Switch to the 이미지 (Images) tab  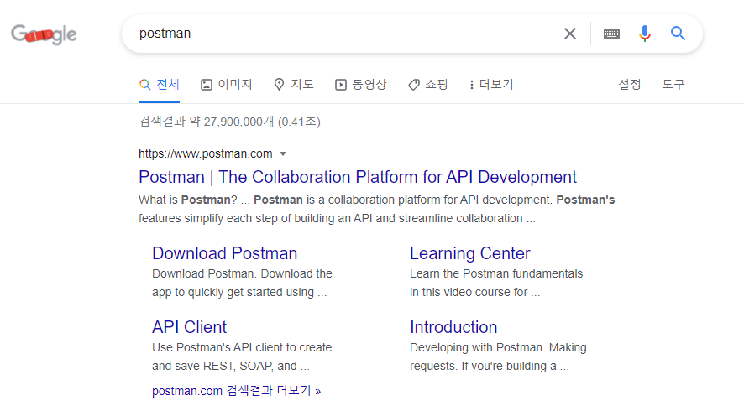(227, 85)
